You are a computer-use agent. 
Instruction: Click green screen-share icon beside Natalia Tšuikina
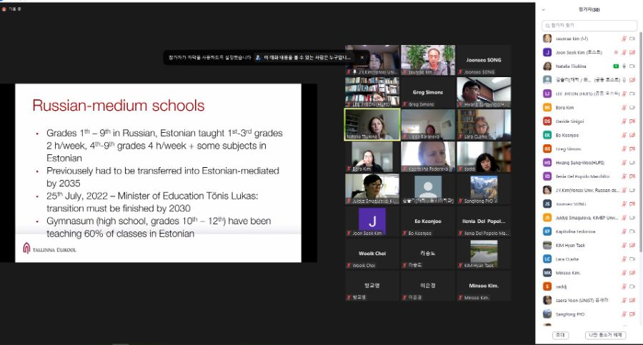(617, 66)
